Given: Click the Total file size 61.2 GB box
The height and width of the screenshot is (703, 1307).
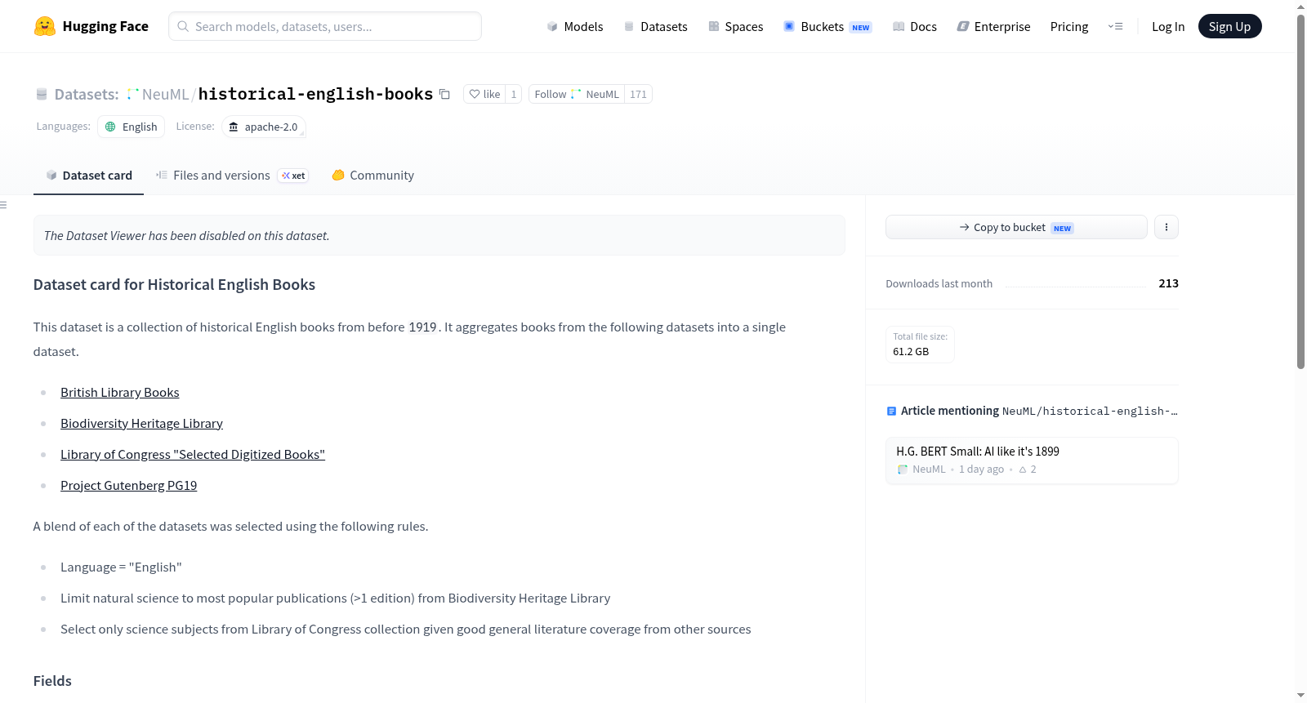Looking at the screenshot, I should click(x=920, y=345).
